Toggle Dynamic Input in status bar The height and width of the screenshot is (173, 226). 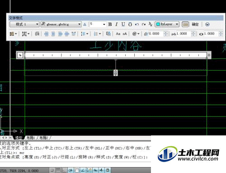click(95, 170)
